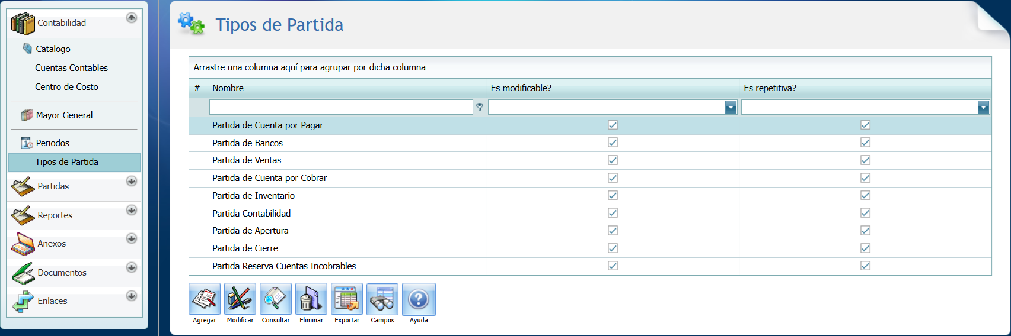The image size is (1011, 336).
Task: Expand the Documentos section arrow
Action: (x=132, y=267)
